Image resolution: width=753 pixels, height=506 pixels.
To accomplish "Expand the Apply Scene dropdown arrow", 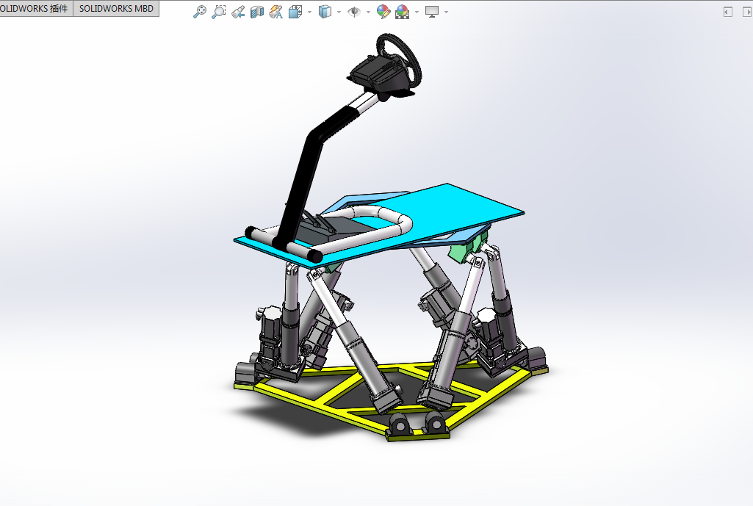I will pos(417,12).
